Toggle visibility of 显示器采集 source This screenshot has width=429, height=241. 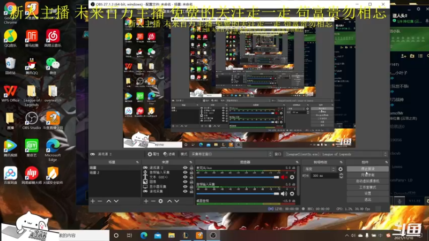coord(185,186)
